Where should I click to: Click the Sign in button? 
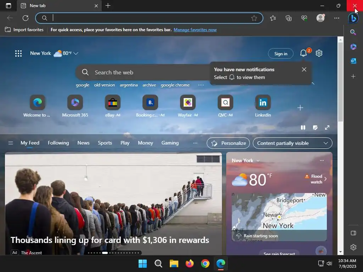pyautogui.click(x=281, y=54)
